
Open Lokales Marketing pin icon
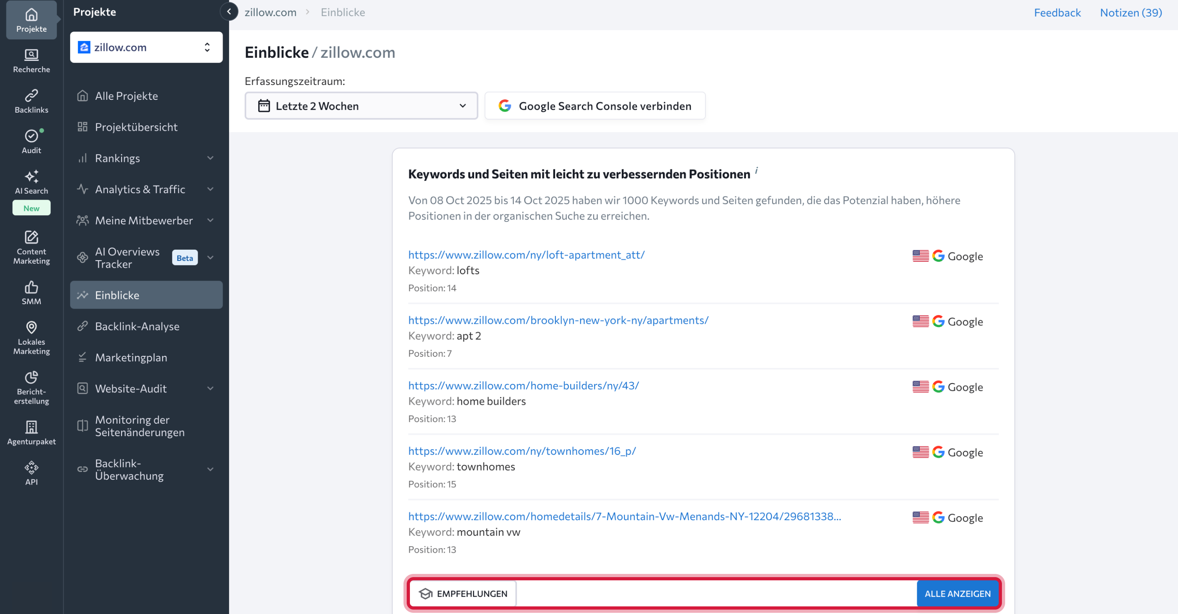[31, 337]
